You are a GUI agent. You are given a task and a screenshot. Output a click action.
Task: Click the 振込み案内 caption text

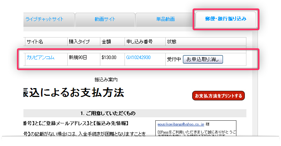tap(106, 80)
